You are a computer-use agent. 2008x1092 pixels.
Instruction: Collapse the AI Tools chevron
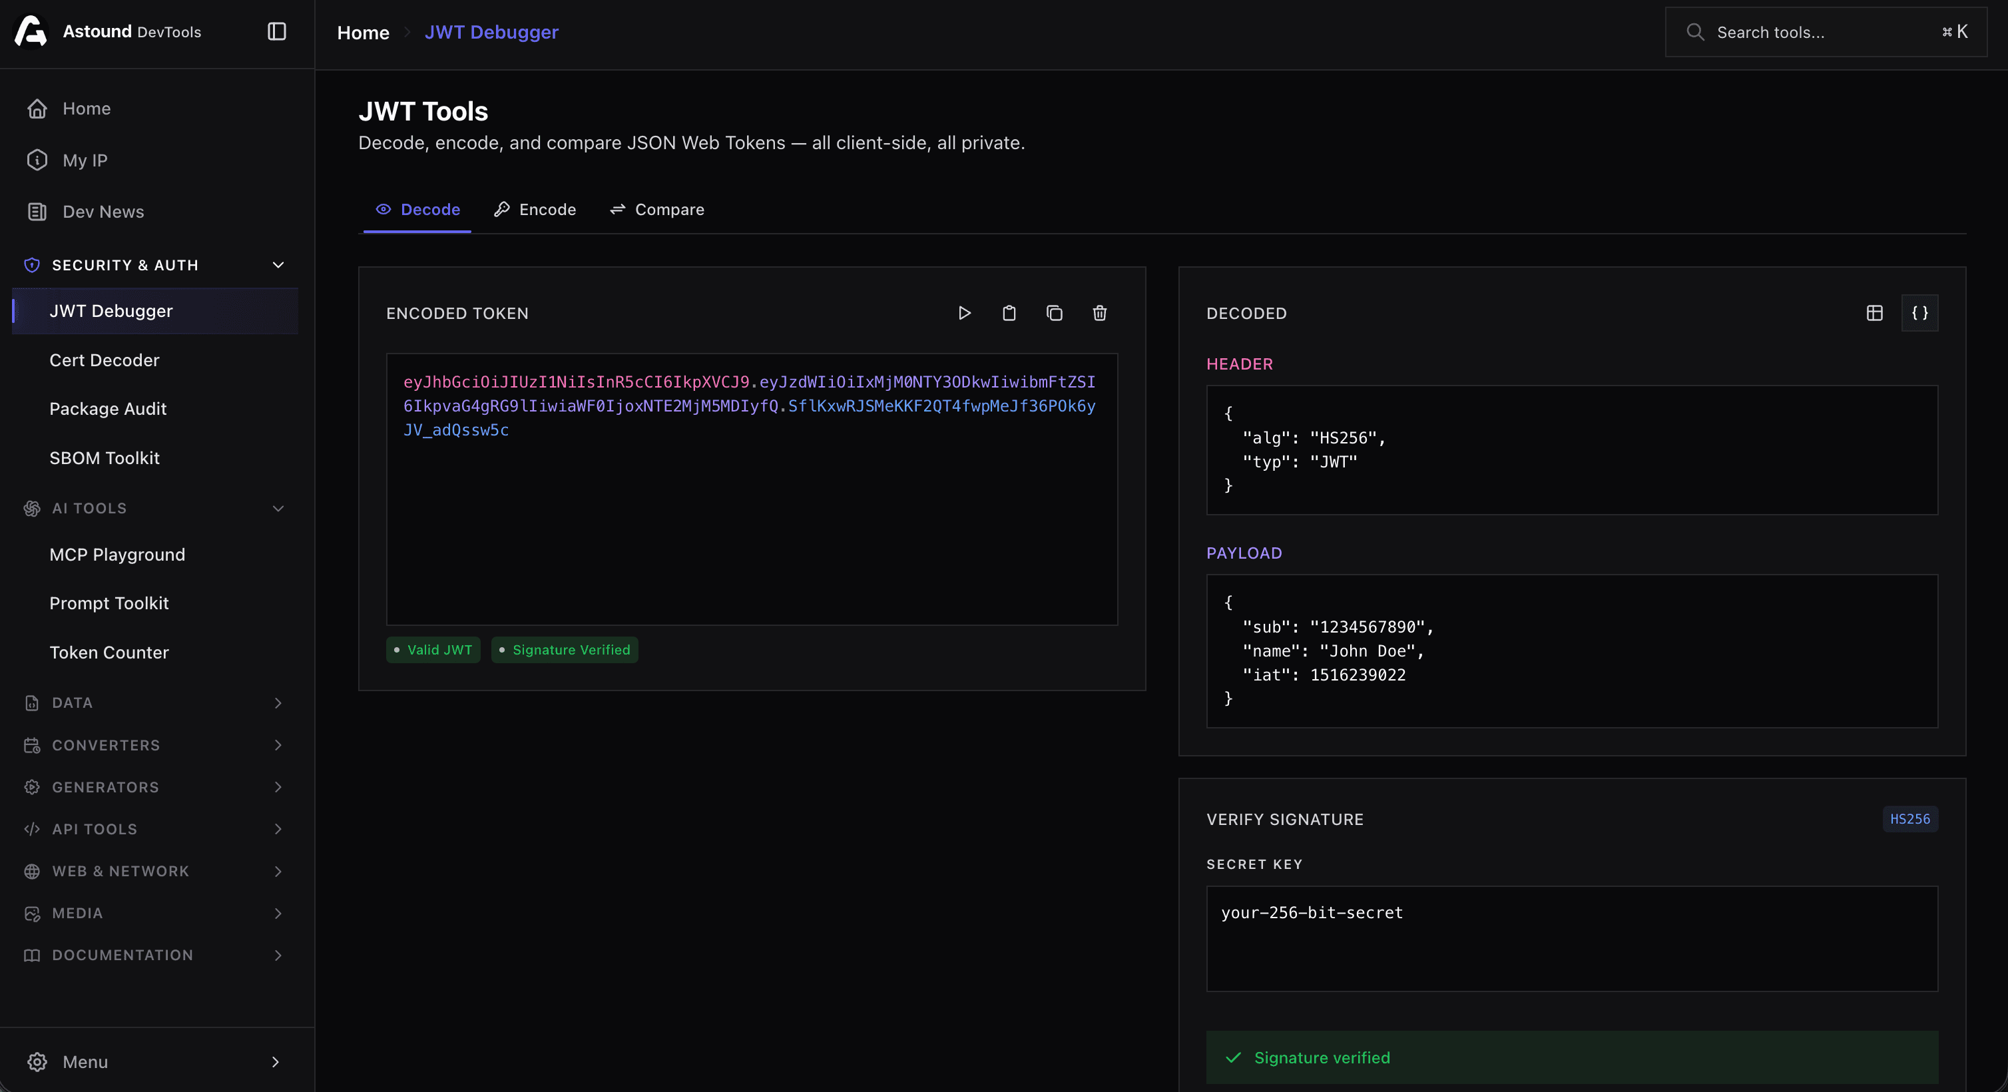pos(278,508)
